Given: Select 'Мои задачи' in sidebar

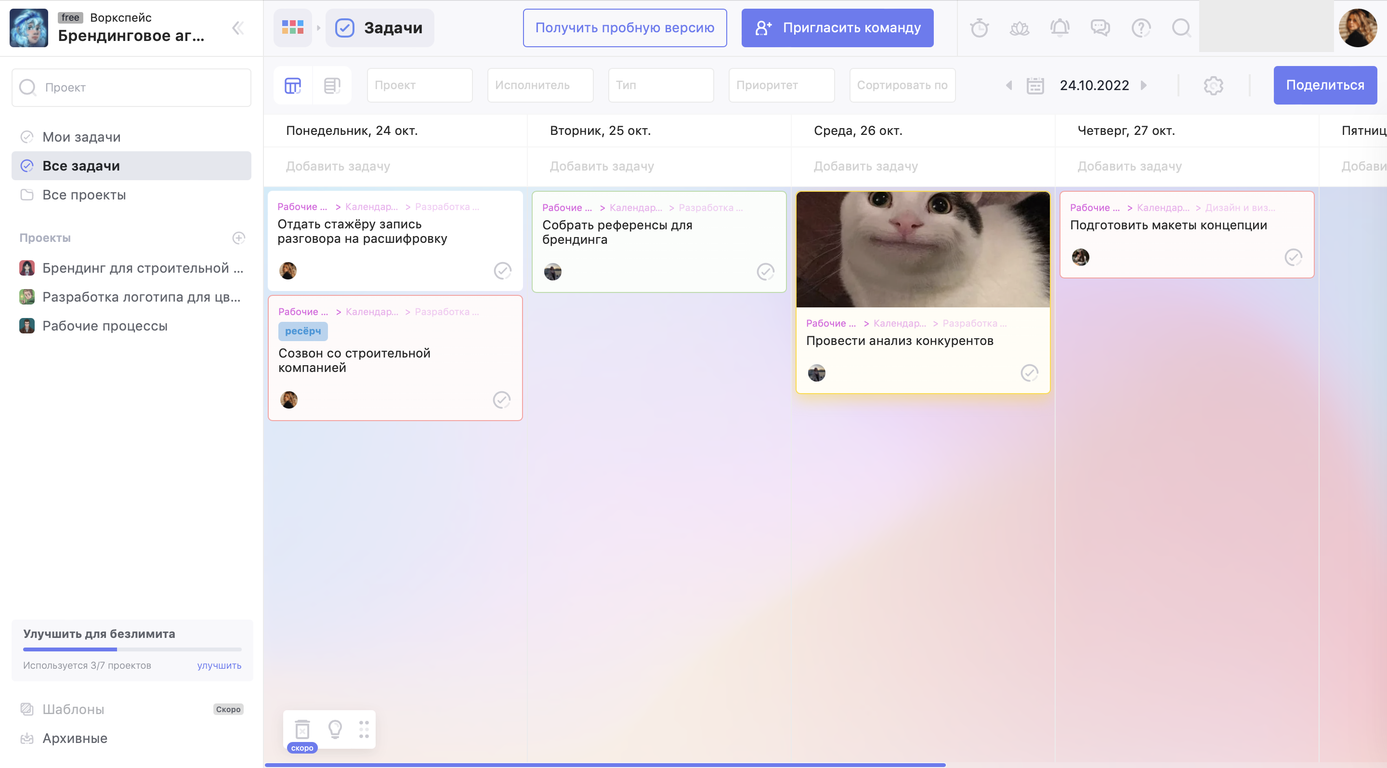Looking at the screenshot, I should pos(81,137).
